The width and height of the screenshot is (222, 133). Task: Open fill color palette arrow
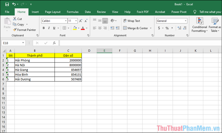79,28
